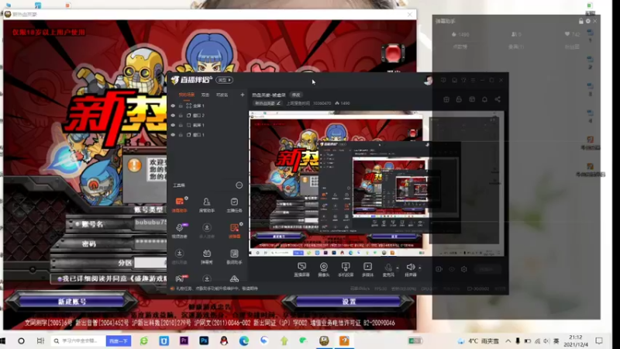This screenshot has height=349, width=620.
Task: Select the 全屏 1 source row
Action: [x=208, y=105]
